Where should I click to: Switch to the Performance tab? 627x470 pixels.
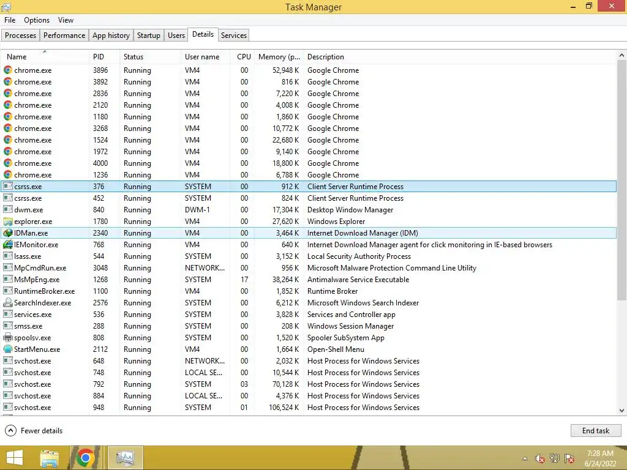click(x=64, y=35)
